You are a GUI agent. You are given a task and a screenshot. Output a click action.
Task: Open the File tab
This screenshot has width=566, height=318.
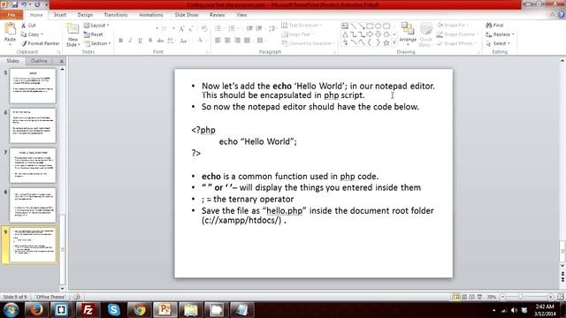(x=11, y=15)
